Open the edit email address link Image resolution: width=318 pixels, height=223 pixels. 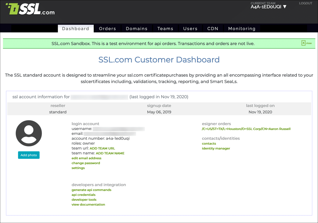point(86,158)
